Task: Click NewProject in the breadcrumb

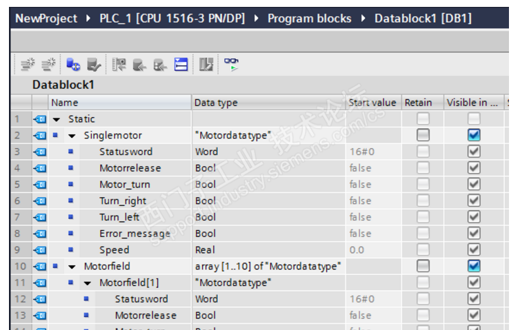Action: click(46, 18)
